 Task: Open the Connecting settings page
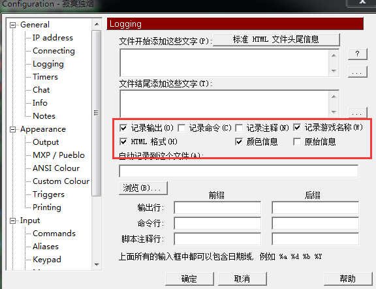click(x=54, y=51)
